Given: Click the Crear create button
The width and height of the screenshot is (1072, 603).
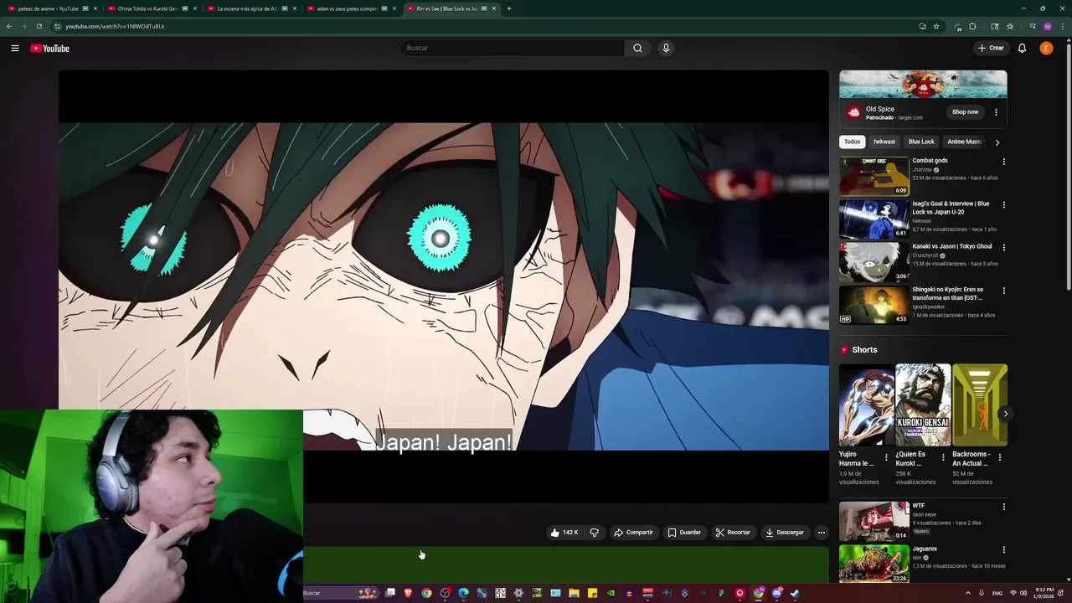Looking at the screenshot, I should 991,48.
